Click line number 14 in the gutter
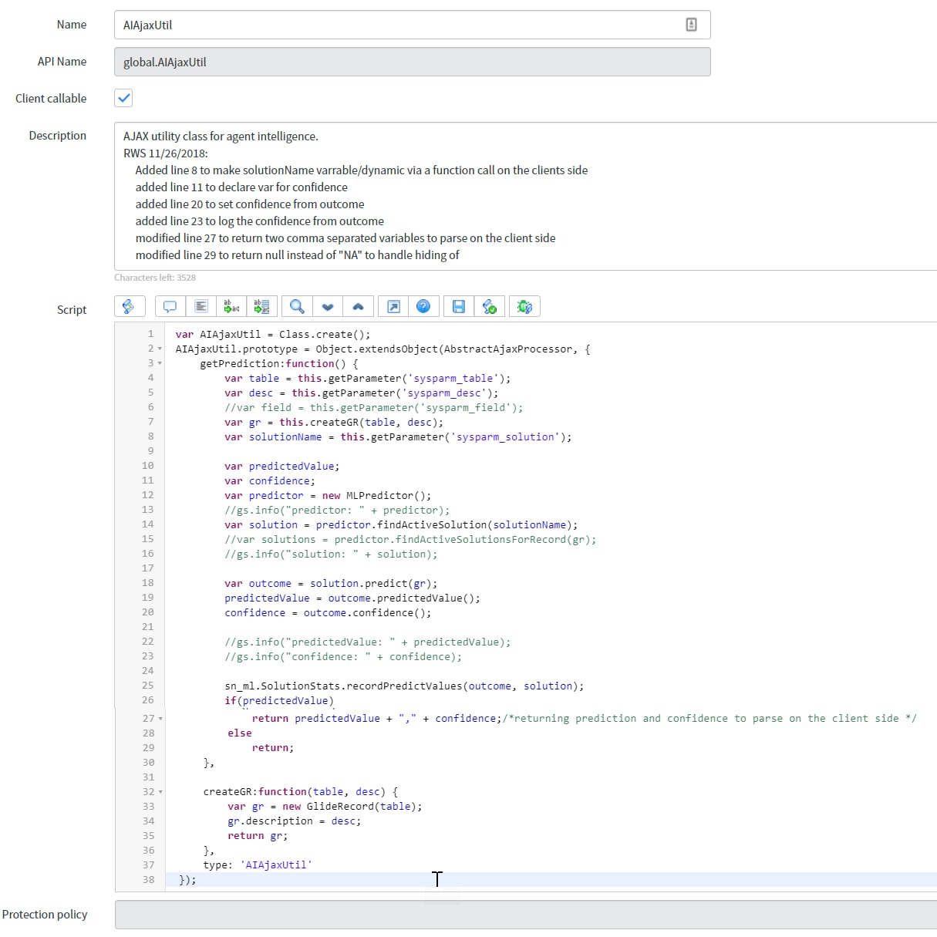 click(x=147, y=524)
